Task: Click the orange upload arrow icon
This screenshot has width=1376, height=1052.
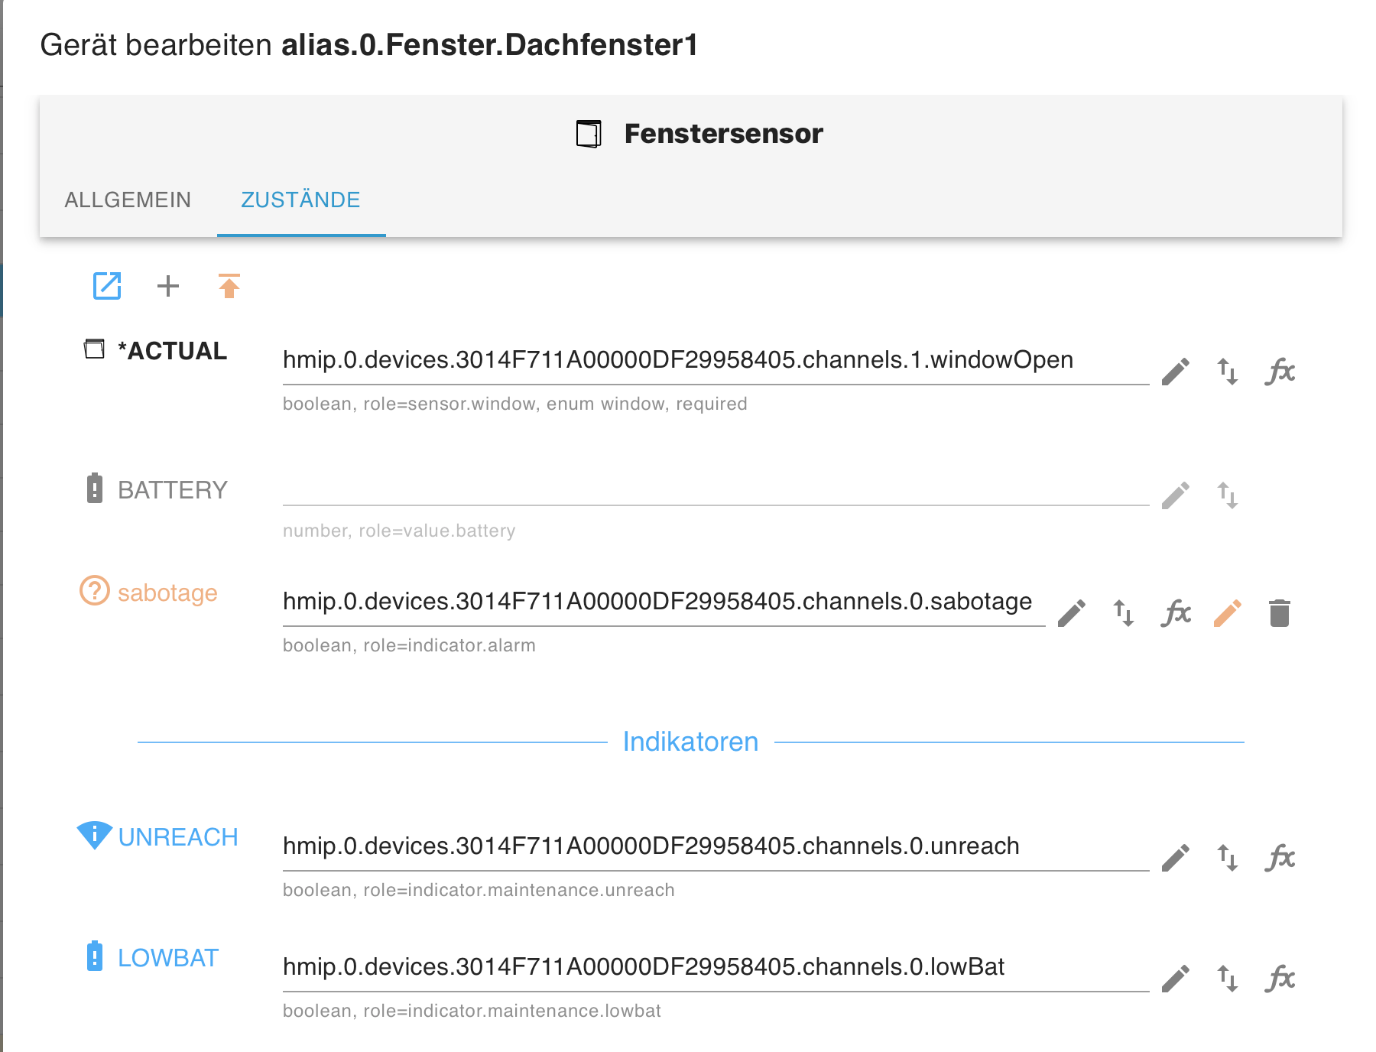Action: pos(229,286)
